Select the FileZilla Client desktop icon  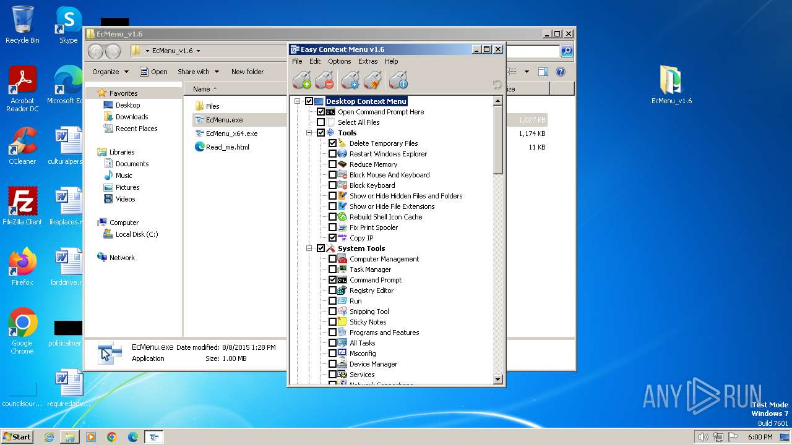[22, 206]
